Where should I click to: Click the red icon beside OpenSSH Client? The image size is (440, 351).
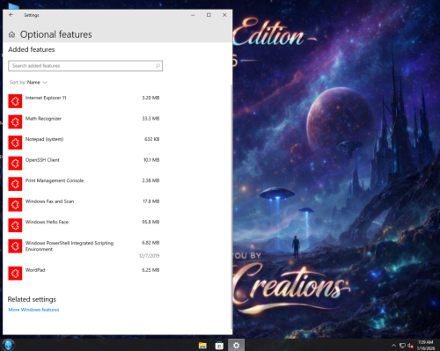click(x=15, y=164)
